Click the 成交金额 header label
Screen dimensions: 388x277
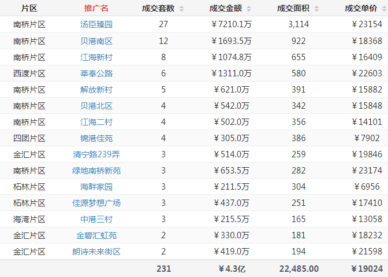click(226, 9)
